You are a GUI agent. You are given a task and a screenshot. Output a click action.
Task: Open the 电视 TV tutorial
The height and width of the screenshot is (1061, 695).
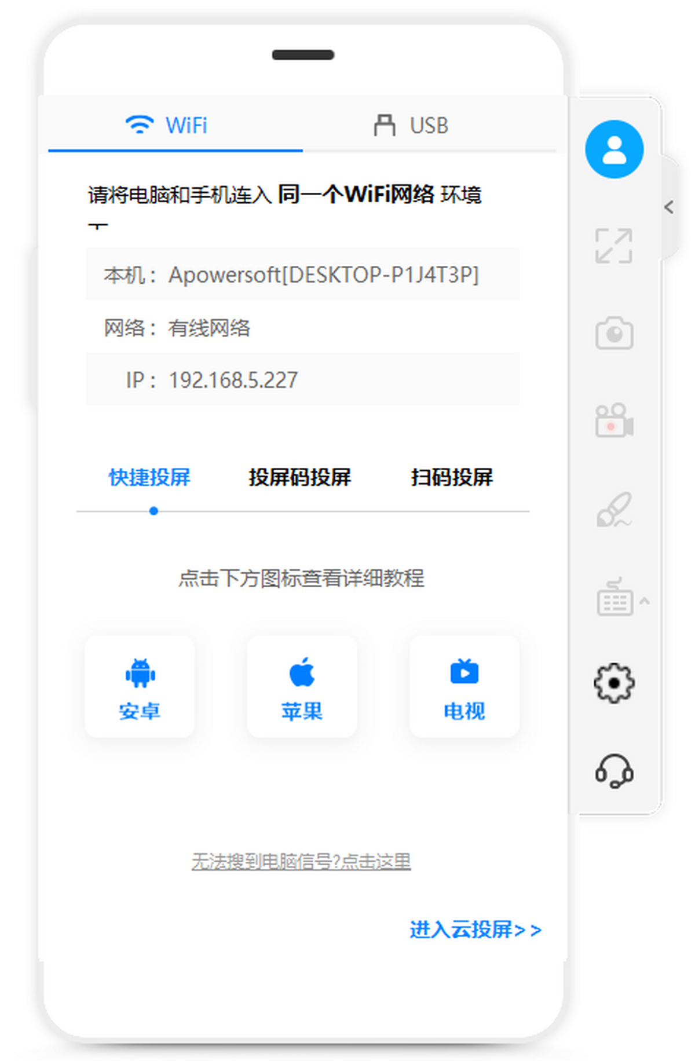click(464, 687)
